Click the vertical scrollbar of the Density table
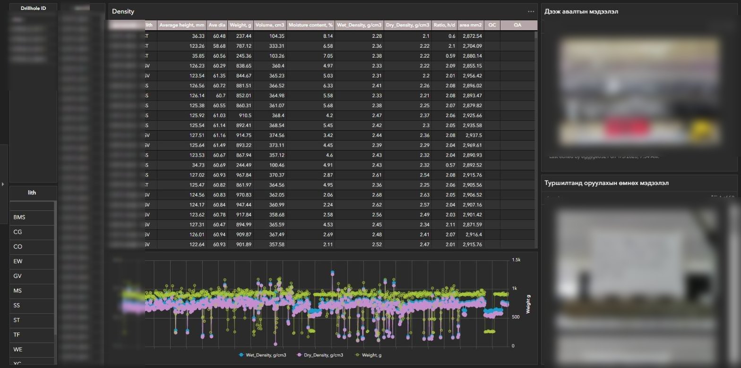Screen dimensions: 741x368 click(x=536, y=139)
